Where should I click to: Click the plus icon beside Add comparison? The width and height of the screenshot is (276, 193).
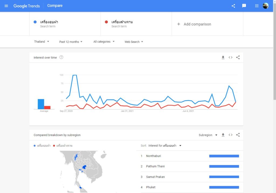tap(178, 24)
